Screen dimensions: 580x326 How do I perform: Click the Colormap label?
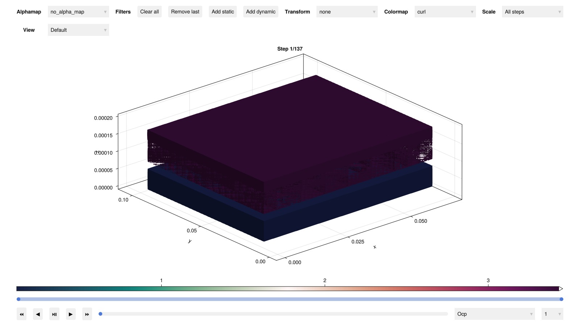click(x=396, y=12)
